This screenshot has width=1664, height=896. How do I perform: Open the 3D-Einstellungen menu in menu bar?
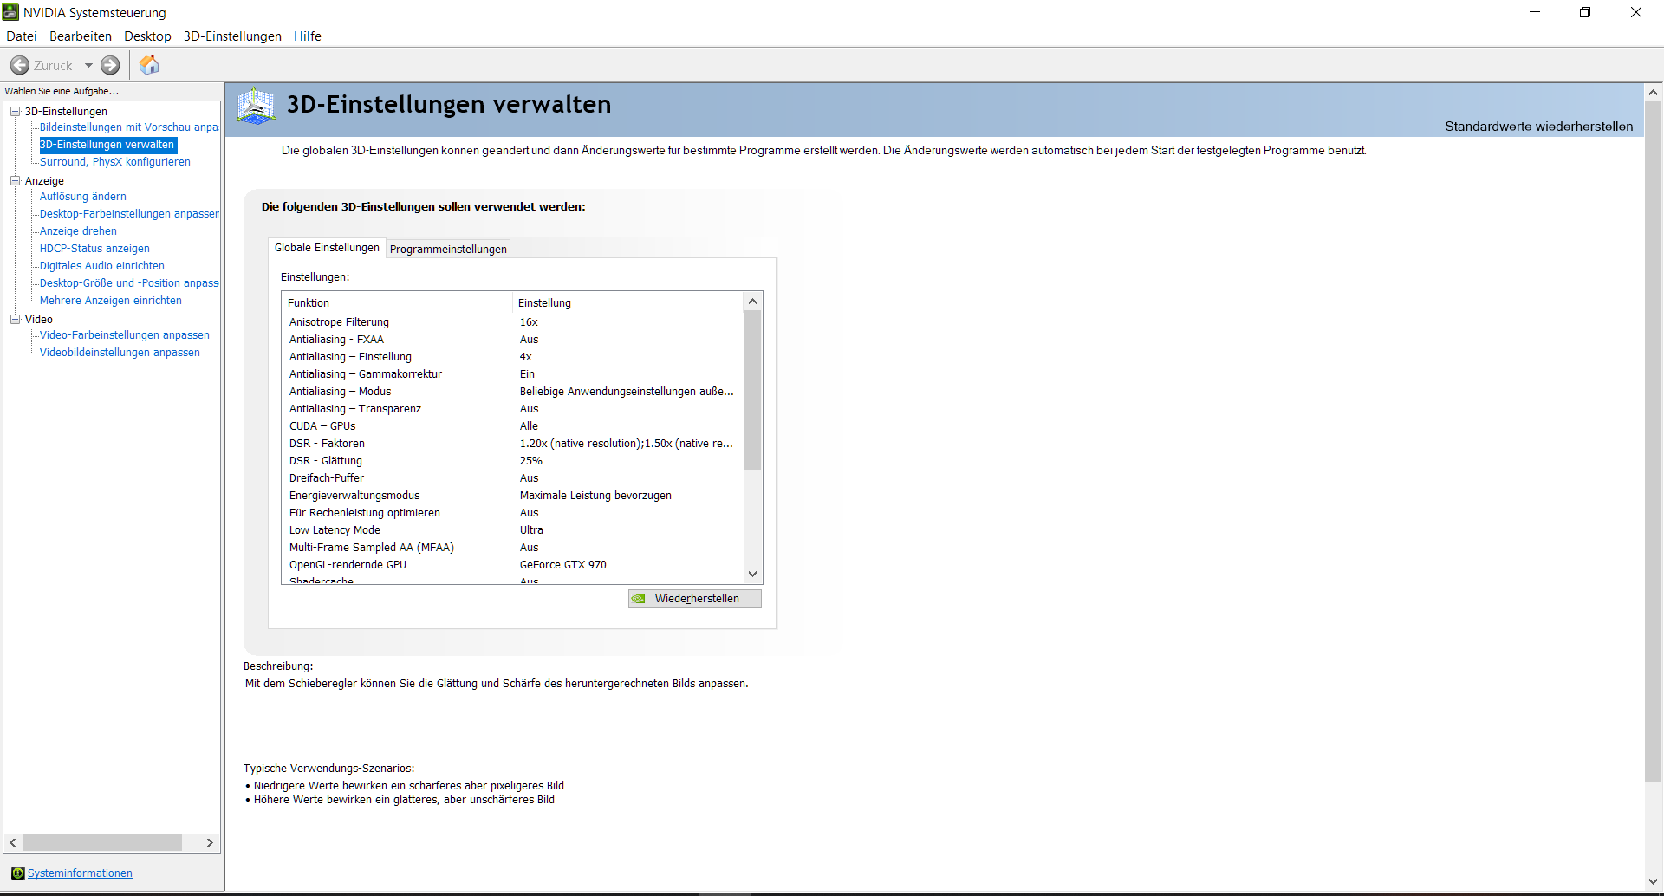232,36
